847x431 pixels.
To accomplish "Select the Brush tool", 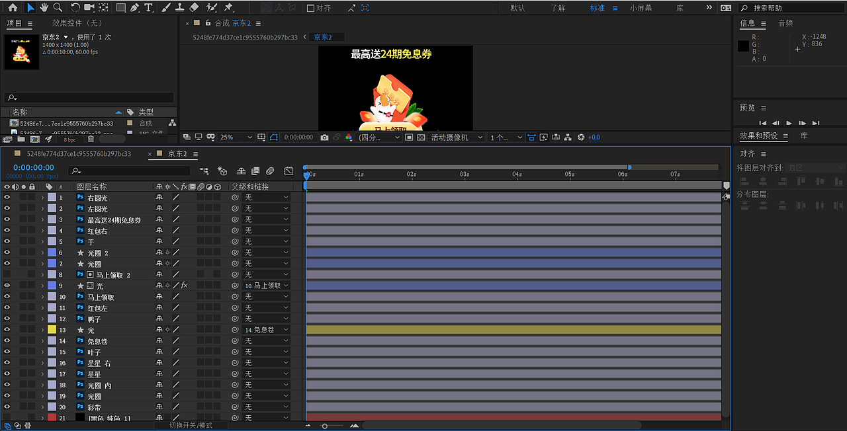I will coord(165,8).
